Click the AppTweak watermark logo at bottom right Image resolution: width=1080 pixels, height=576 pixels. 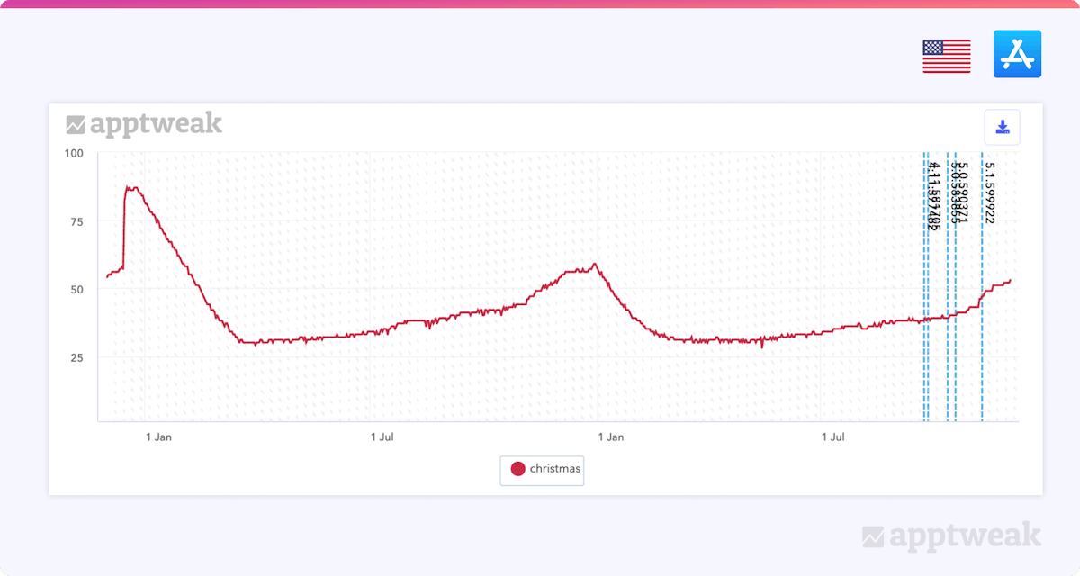click(951, 537)
